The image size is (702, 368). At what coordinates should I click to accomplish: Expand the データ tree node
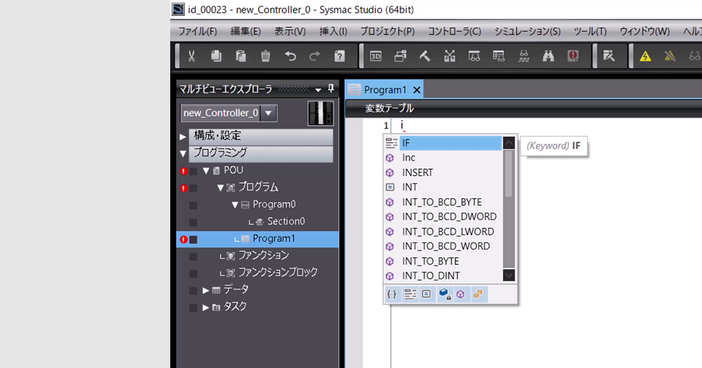coord(206,290)
